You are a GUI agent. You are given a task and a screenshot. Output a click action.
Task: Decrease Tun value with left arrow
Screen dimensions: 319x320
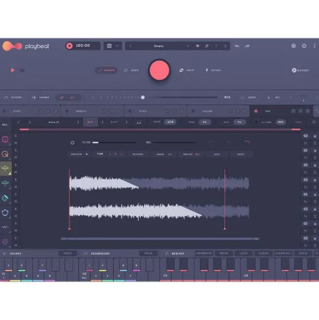click(x=110, y=154)
